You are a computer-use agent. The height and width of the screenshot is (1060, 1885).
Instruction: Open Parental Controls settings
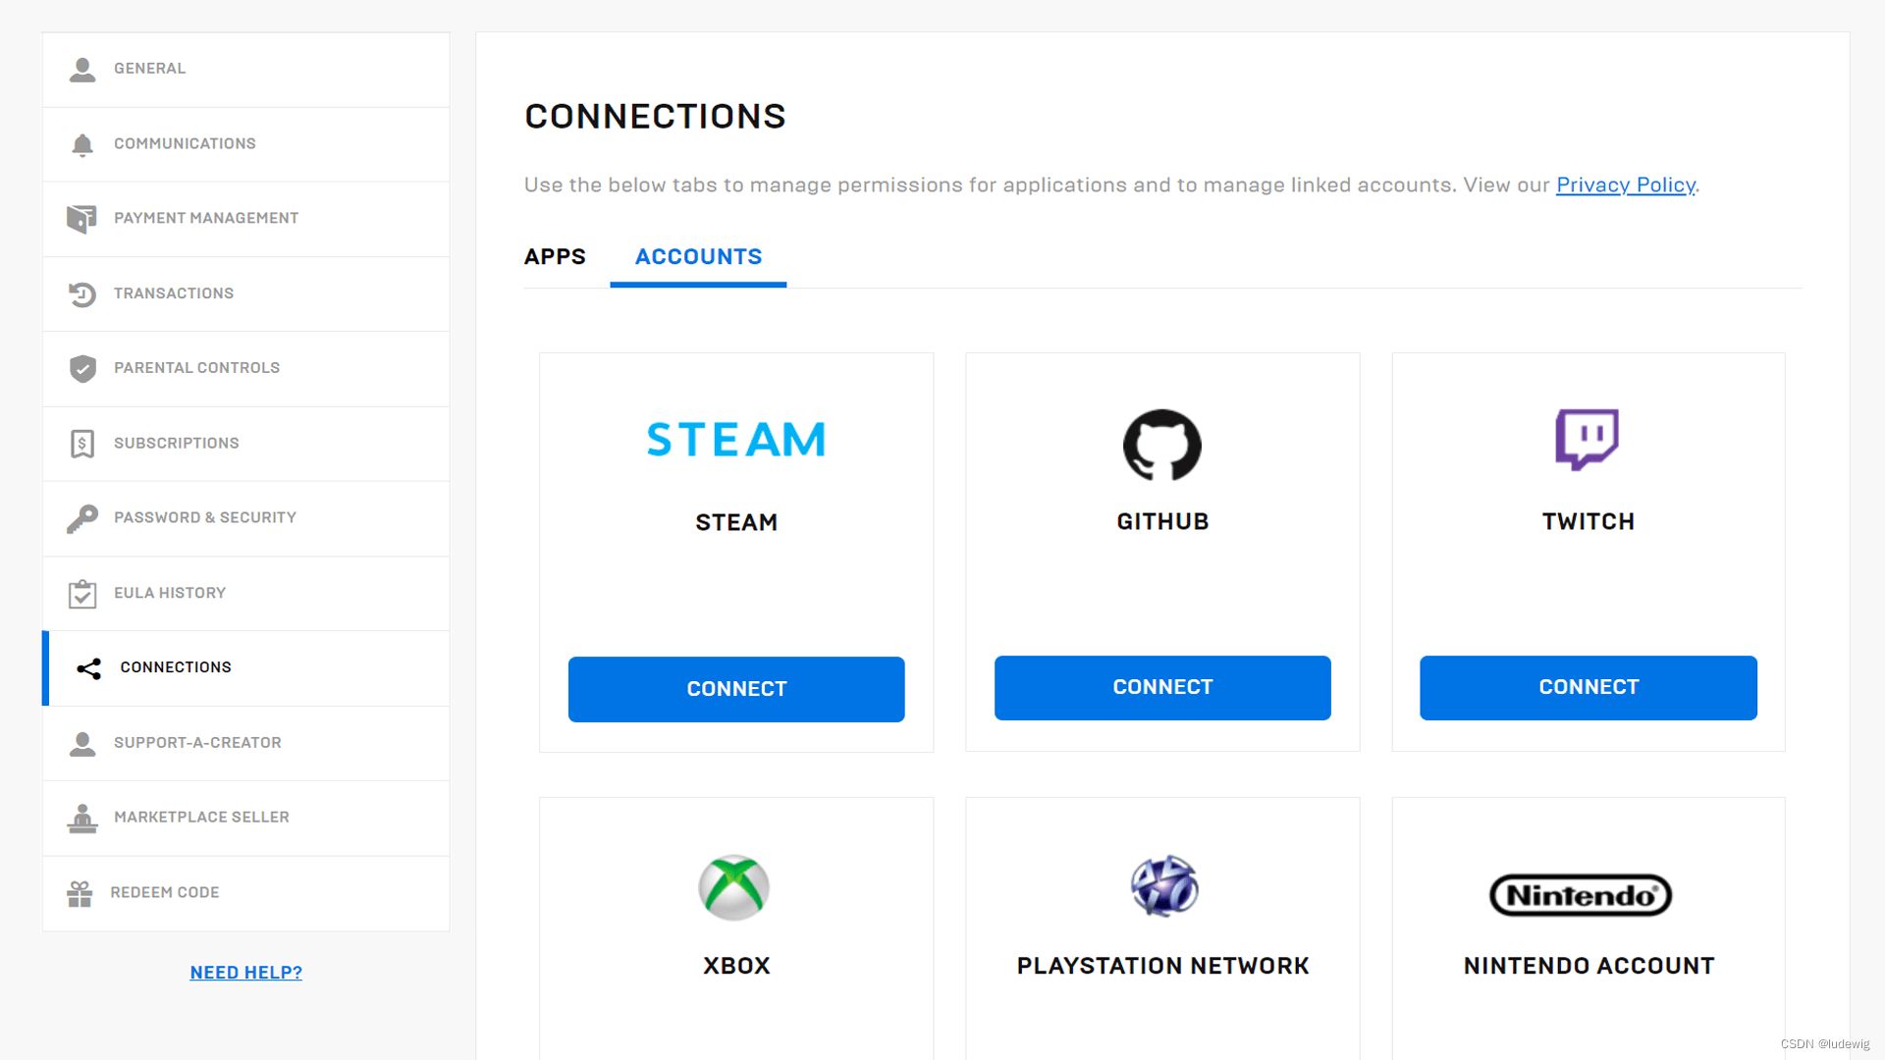pos(246,368)
